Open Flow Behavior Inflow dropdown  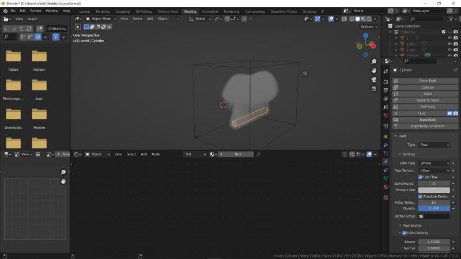[434, 170]
